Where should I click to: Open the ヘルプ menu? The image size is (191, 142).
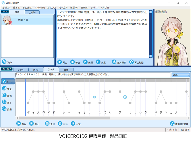(105, 8)
